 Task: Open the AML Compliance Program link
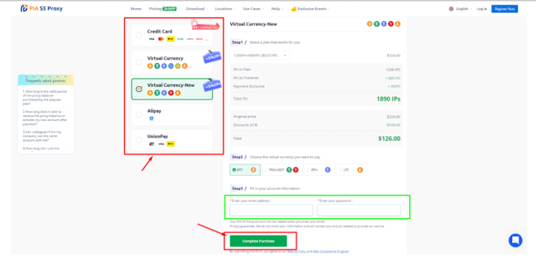pyautogui.click(x=331, y=251)
